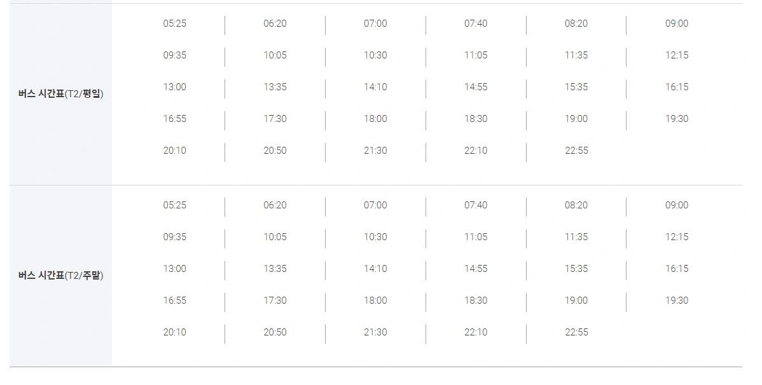Click the 10:05 weekend bus time
Viewport: 762px width, 385px height.
click(275, 237)
